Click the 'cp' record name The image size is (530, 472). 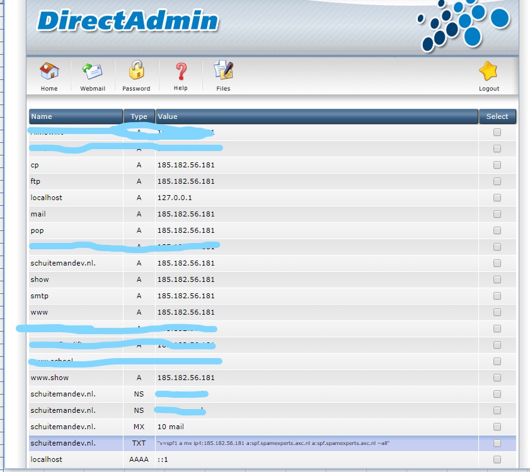[35, 165]
